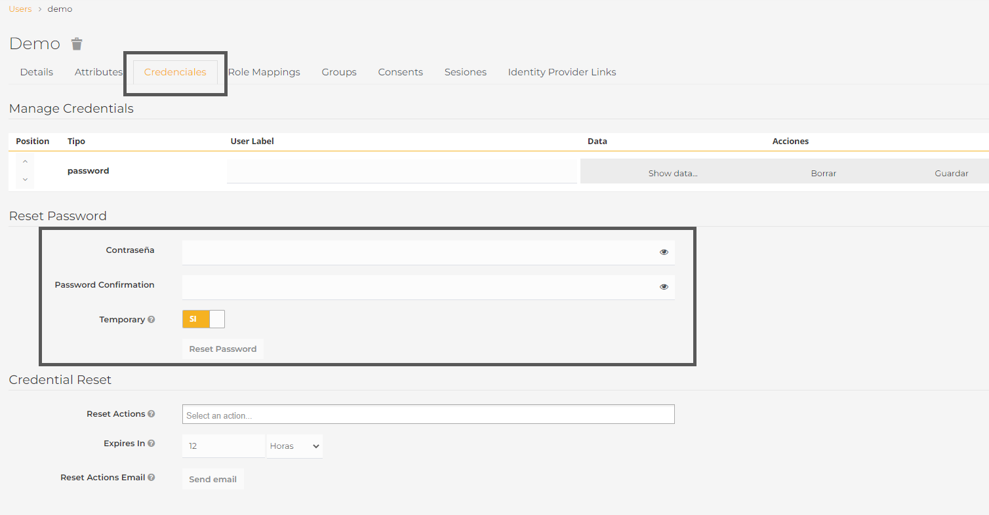
Task: Open the Reset Actions selector
Action: click(x=428, y=415)
